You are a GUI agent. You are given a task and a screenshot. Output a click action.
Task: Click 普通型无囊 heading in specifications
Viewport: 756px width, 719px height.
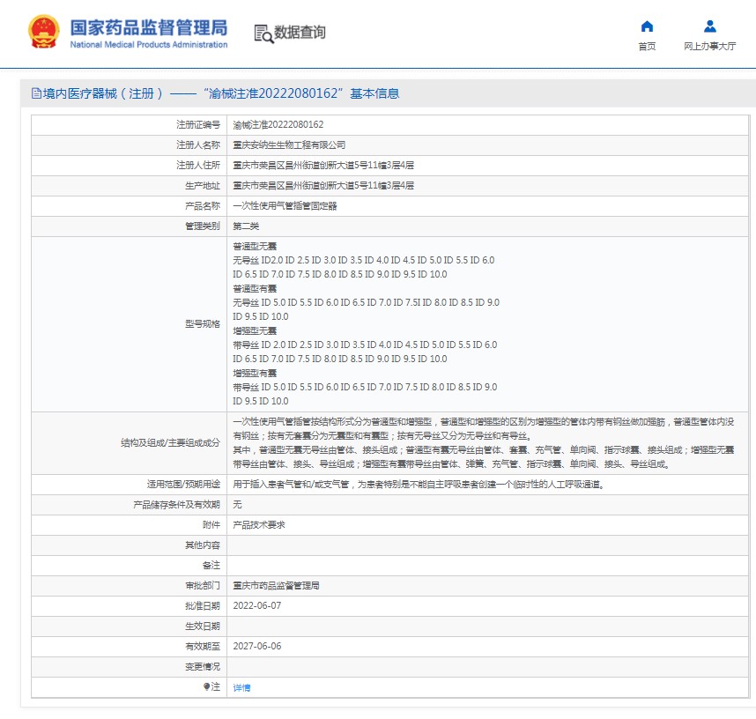tap(255, 247)
